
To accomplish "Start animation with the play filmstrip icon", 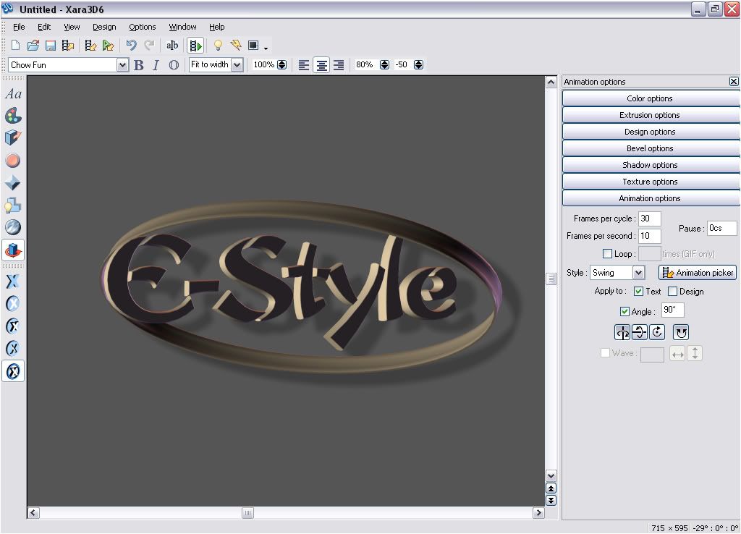I will (x=195, y=46).
